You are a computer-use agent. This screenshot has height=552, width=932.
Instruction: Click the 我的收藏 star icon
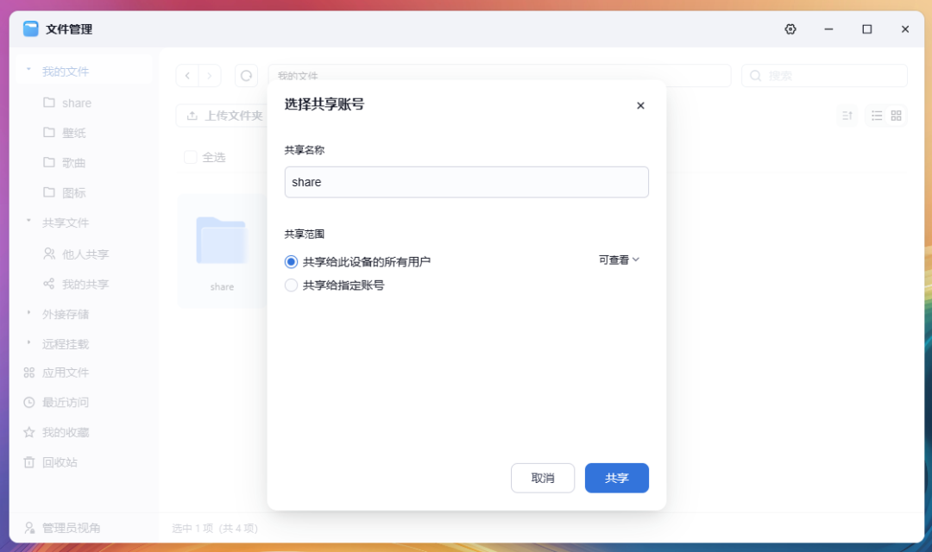(28, 432)
